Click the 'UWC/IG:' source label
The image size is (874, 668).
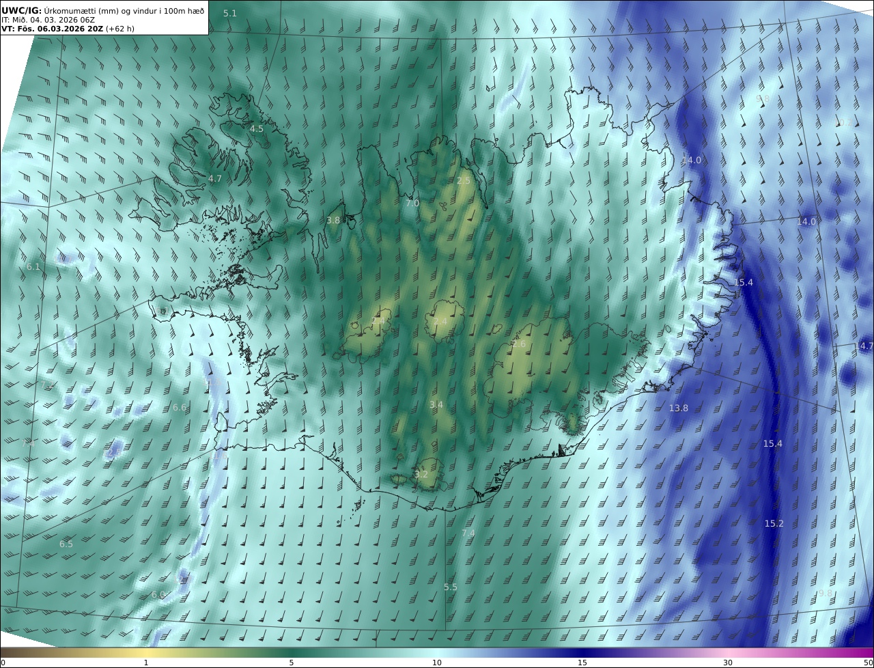click(x=21, y=10)
